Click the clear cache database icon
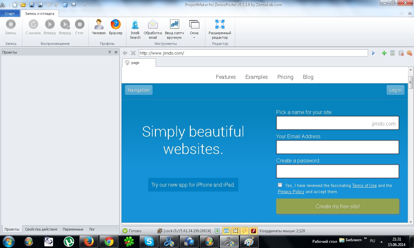This screenshot has width=414, height=248. coord(401,53)
